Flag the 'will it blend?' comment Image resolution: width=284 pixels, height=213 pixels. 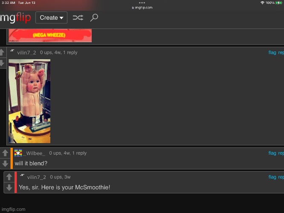coord(272,153)
